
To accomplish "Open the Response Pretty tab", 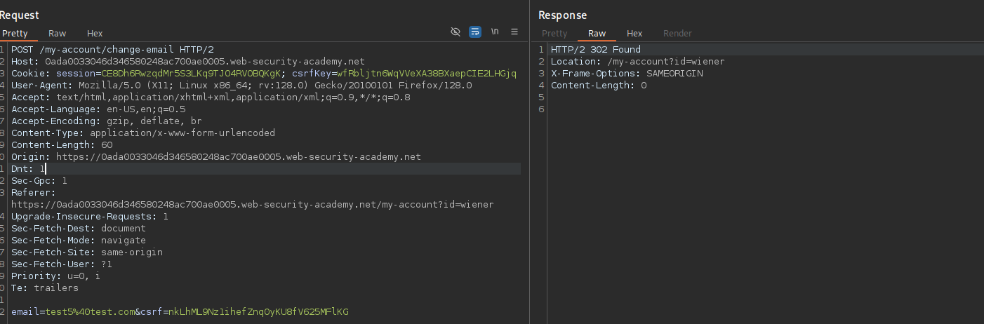I will click(x=554, y=33).
